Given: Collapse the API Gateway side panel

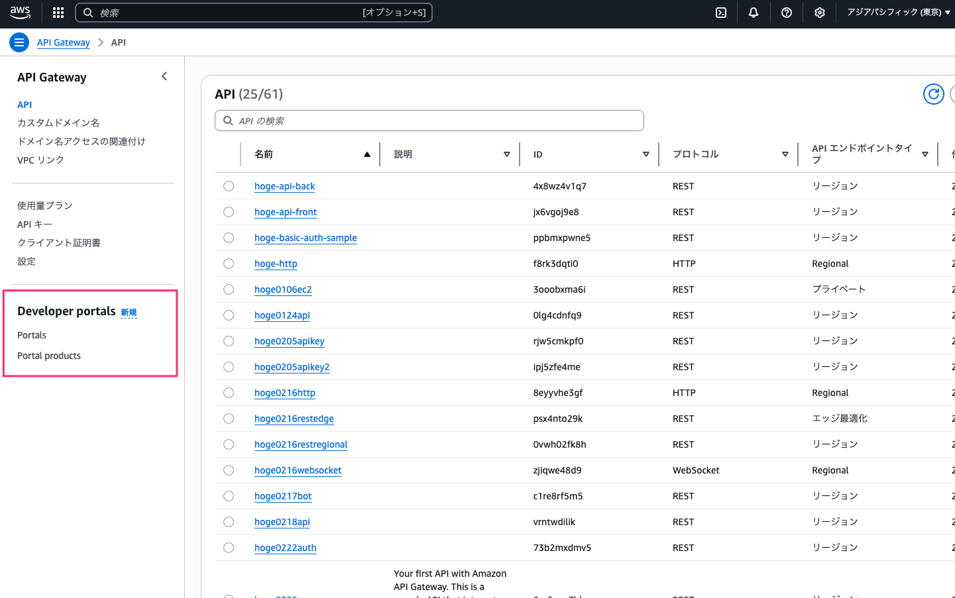Looking at the screenshot, I should pos(164,77).
